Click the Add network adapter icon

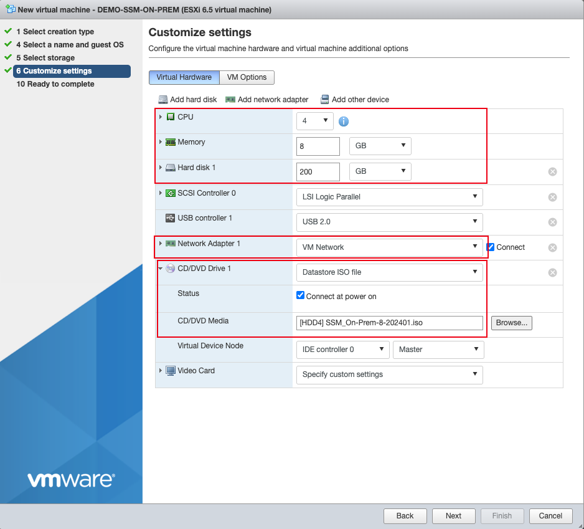point(230,99)
